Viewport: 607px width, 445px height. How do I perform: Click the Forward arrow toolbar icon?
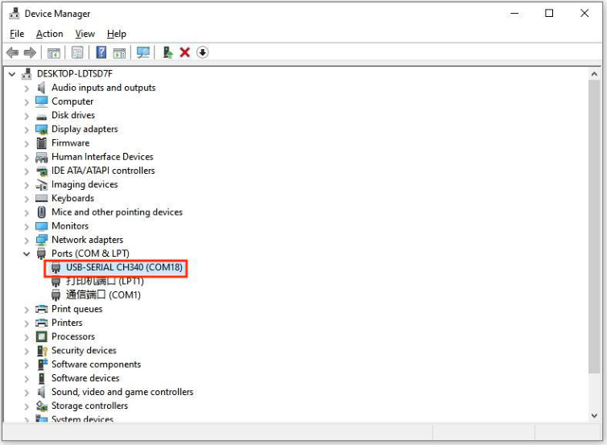tap(30, 52)
